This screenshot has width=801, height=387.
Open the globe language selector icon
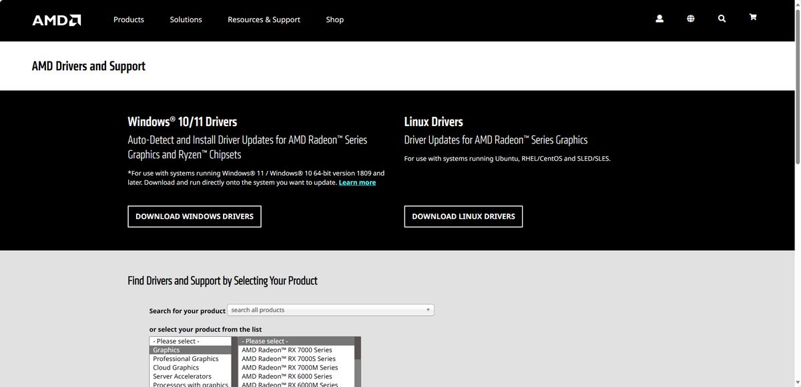690,19
